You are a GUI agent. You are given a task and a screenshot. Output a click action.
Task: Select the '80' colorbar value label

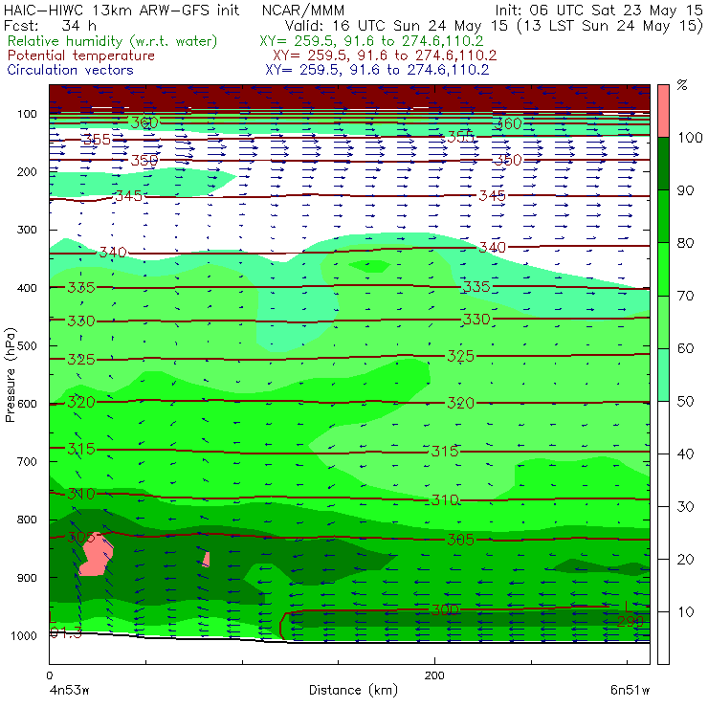point(686,243)
